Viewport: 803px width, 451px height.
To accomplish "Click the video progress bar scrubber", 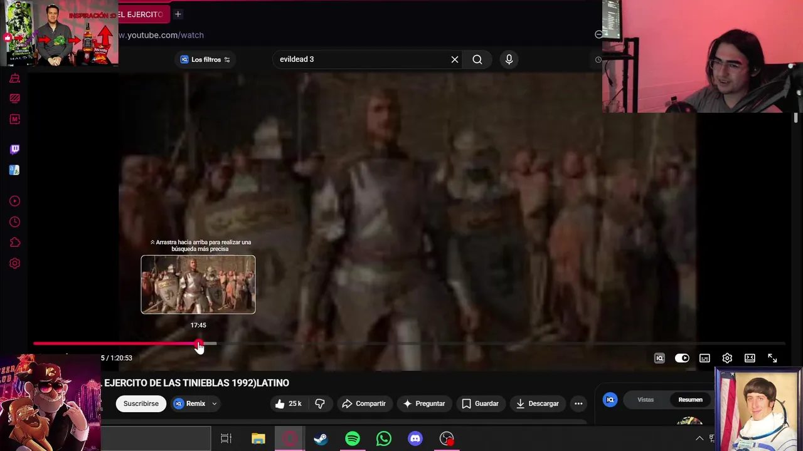I will click(199, 344).
